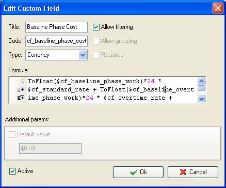
Task: Click the formula scrollbar down arrow
Action: (201, 99)
